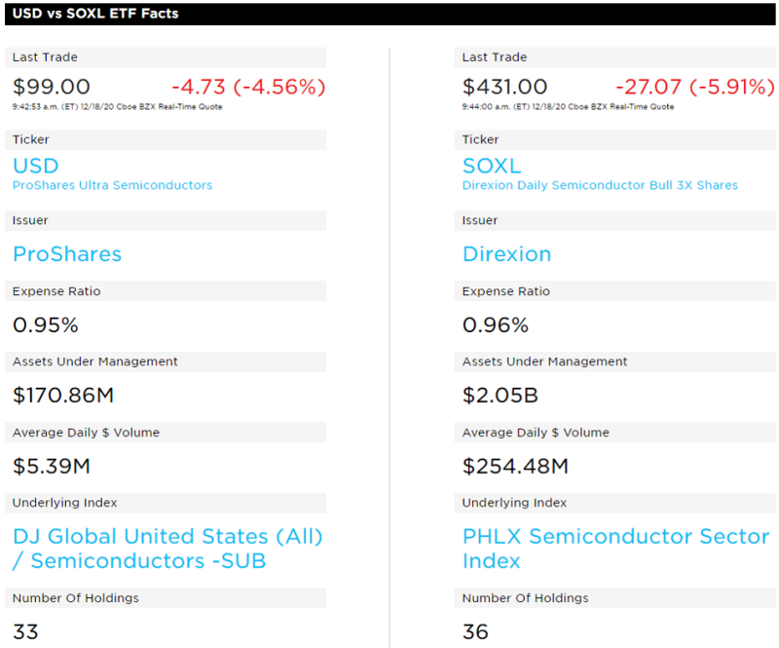Open the USD ticker link
779x648 pixels.
click(36, 166)
